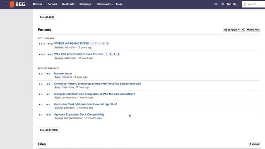This screenshot has width=265, height=149.
Task: Open Agricola Expansion Deck Compatibility thread
Action: tap(79, 115)
